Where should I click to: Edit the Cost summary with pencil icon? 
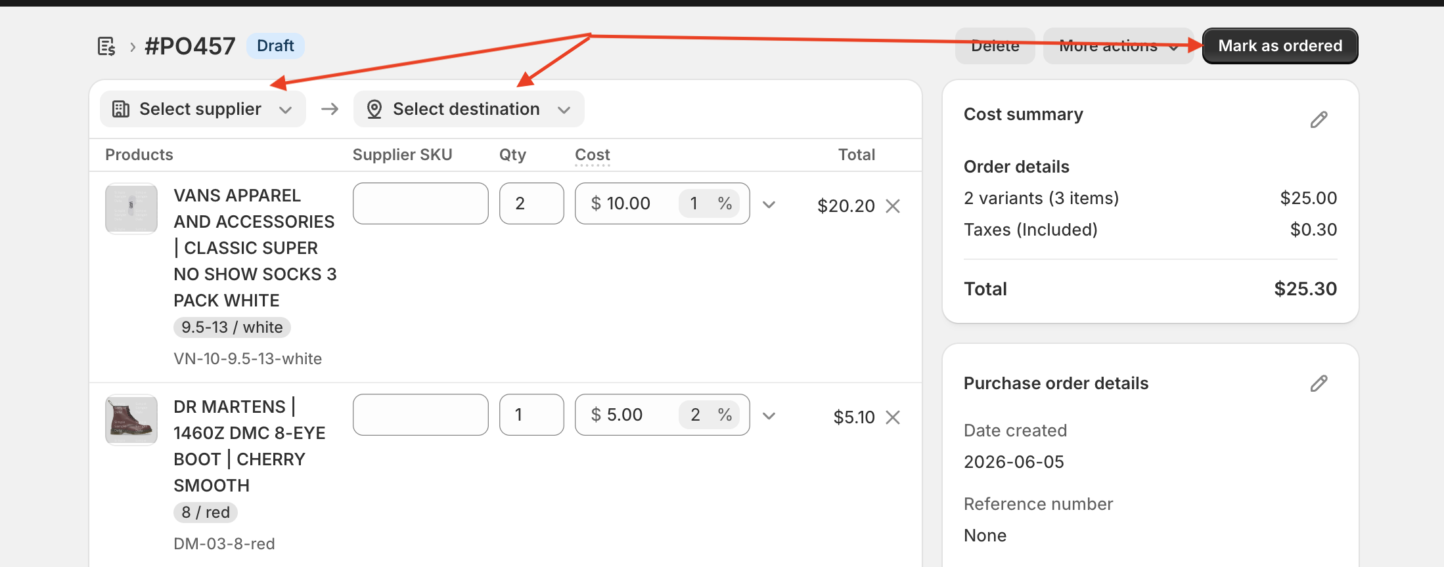1319,119
